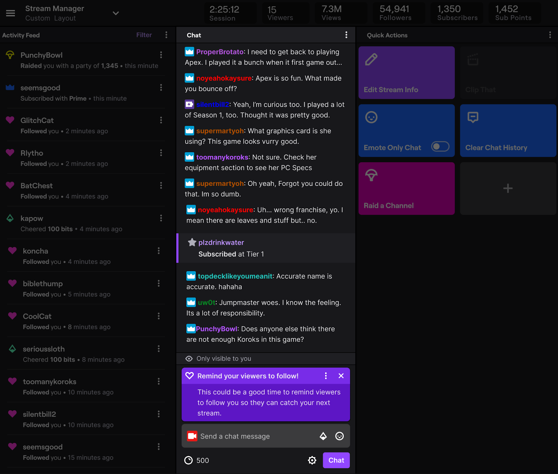Screen dimensions: 558x474
Task: Open chat settings gear icon
Action: tap(312, 460)
